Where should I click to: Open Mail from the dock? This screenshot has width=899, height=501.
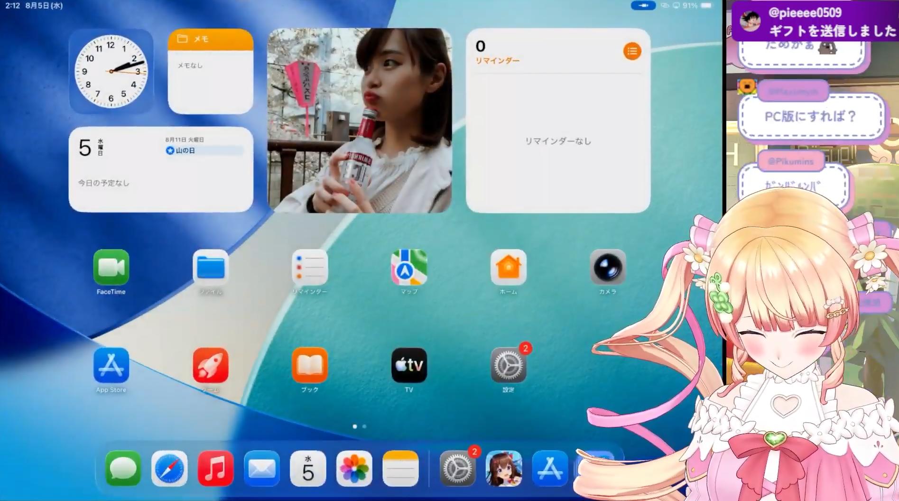262,469
